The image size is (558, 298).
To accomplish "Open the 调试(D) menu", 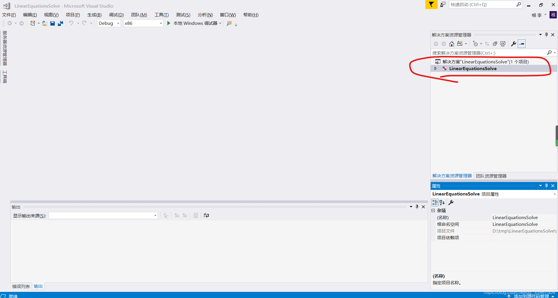I will pyautogui.click(x=116, y=15).
